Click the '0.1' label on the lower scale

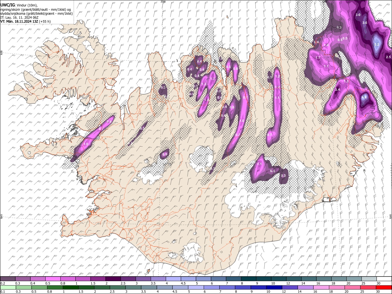pos(3,292)
